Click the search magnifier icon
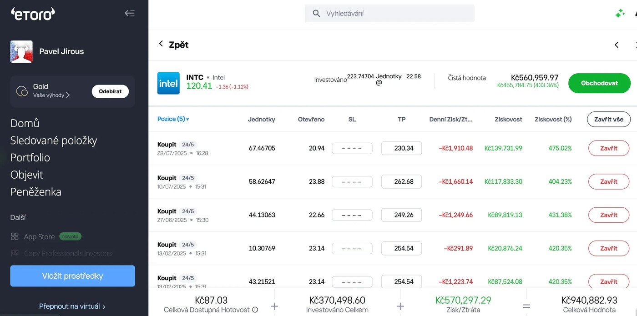This screenshot has height=316, width=637. point(317,14)
